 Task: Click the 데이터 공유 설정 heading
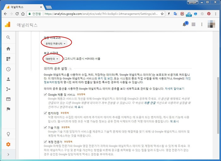click(x=56, y=69)
